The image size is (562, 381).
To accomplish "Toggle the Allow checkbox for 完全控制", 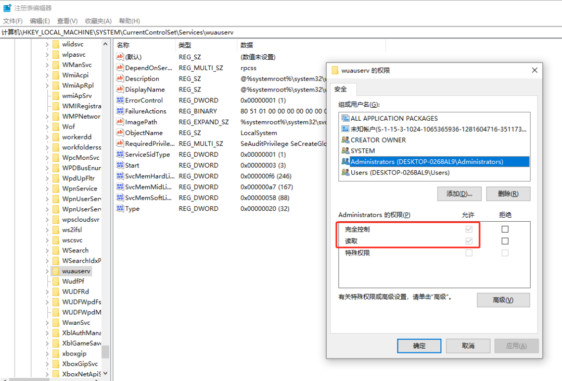I will click(469, 229).
